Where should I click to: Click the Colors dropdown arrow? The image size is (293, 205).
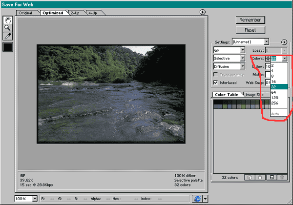point(284,59)
